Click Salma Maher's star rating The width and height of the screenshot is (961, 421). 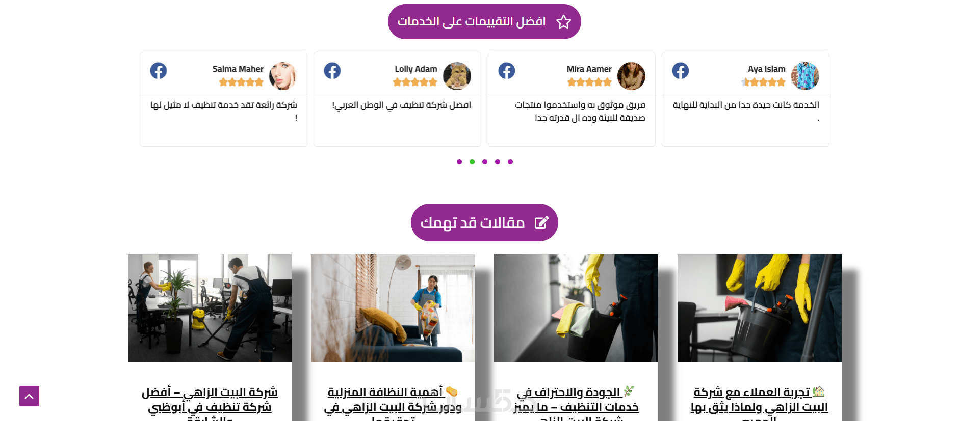241,82
